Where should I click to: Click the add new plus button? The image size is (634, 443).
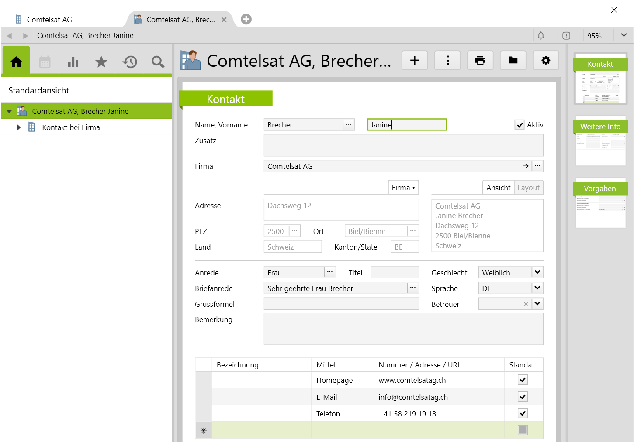tap(415, 60)
